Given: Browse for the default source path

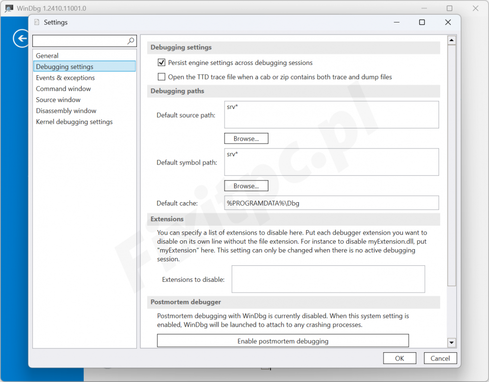Looking at the screenshot, I should click(x=246, y=139).
